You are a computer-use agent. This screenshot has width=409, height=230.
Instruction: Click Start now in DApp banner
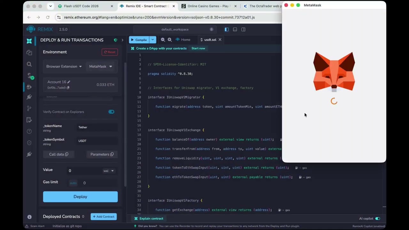[198, 48]
